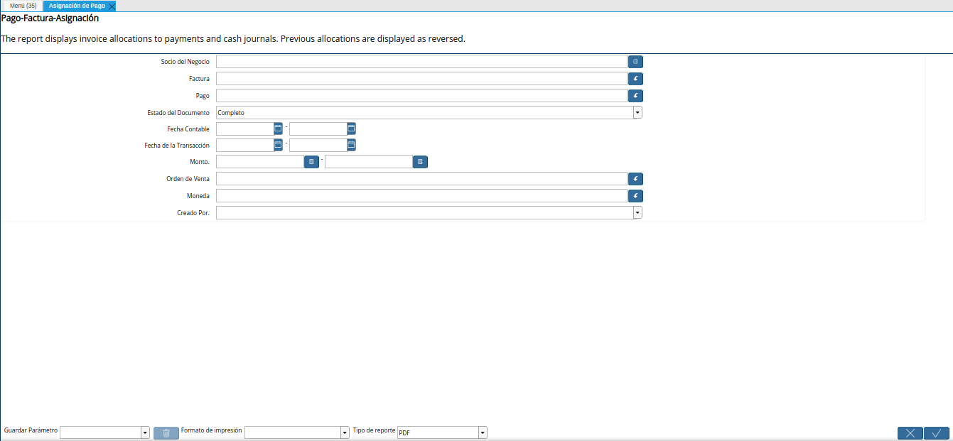Select the Pago-Factura-Asignación heading
The width and height of the screenshot is (953, 441).
pyautogui.click(x=50, y=18)
